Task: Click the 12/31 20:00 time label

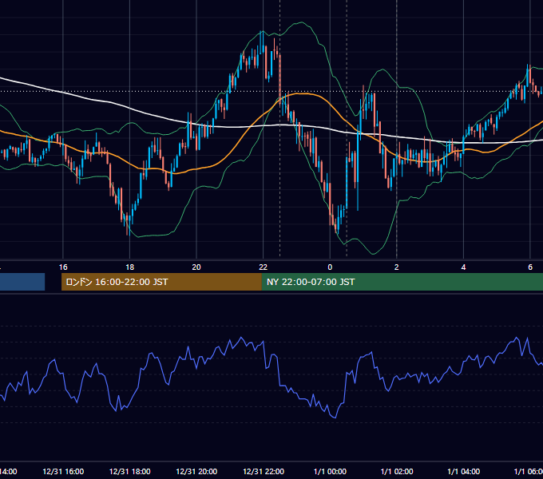Action: [x=196, y=472]
